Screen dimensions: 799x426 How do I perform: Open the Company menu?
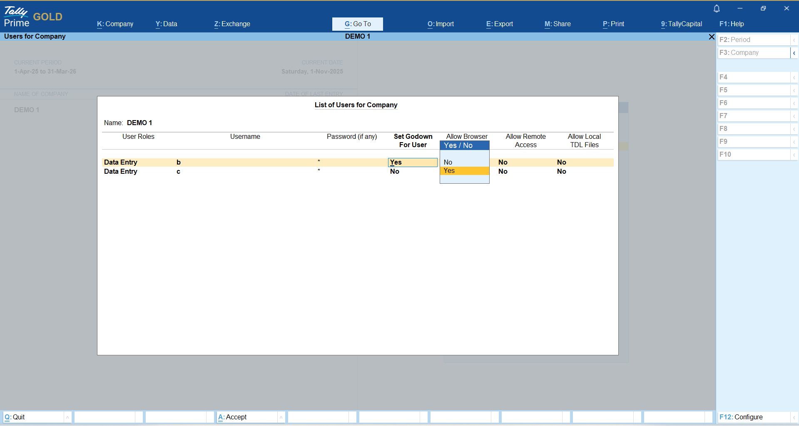click(115, 24)
